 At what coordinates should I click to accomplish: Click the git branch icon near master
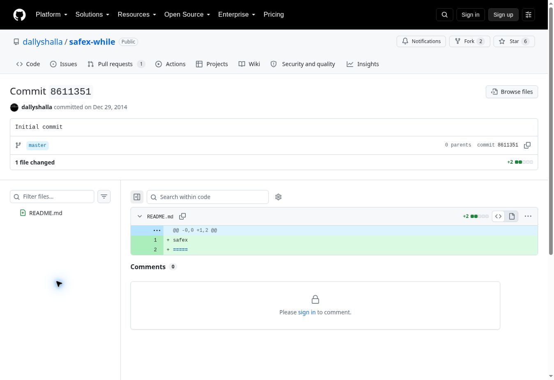pyautogui.click(x=18, y=145)
